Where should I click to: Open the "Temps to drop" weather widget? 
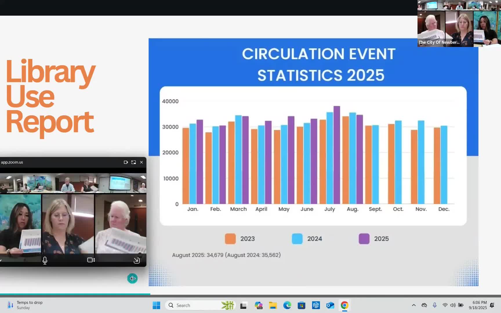tap(26, 305)
